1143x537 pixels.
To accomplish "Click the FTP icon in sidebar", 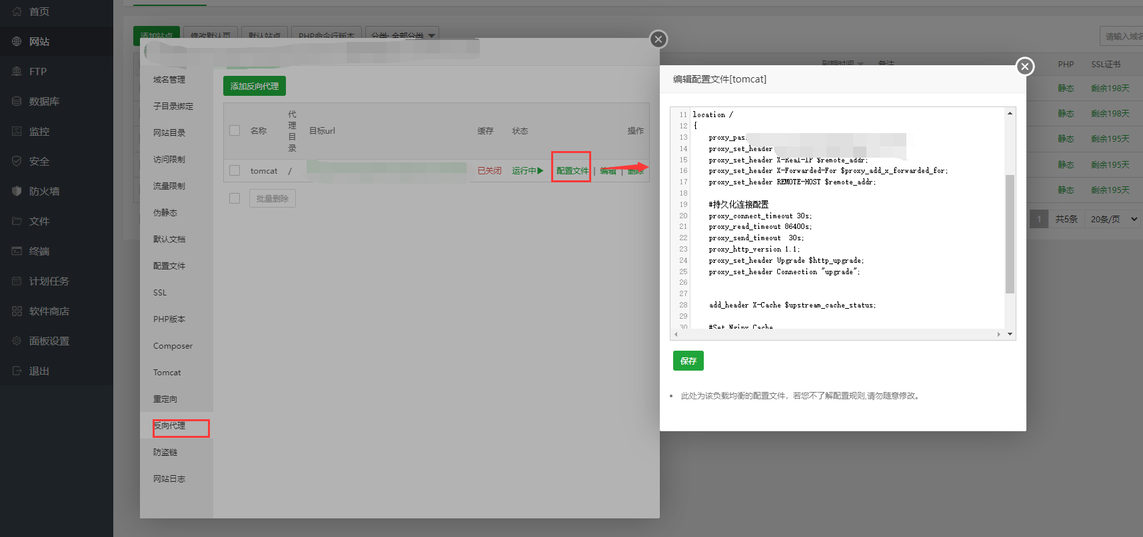I will [x=17, y=71].
